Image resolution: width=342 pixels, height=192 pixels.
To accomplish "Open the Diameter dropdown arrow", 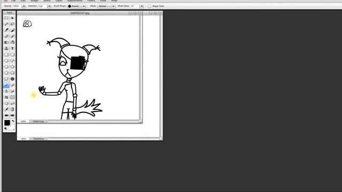I will click(49, 6).
